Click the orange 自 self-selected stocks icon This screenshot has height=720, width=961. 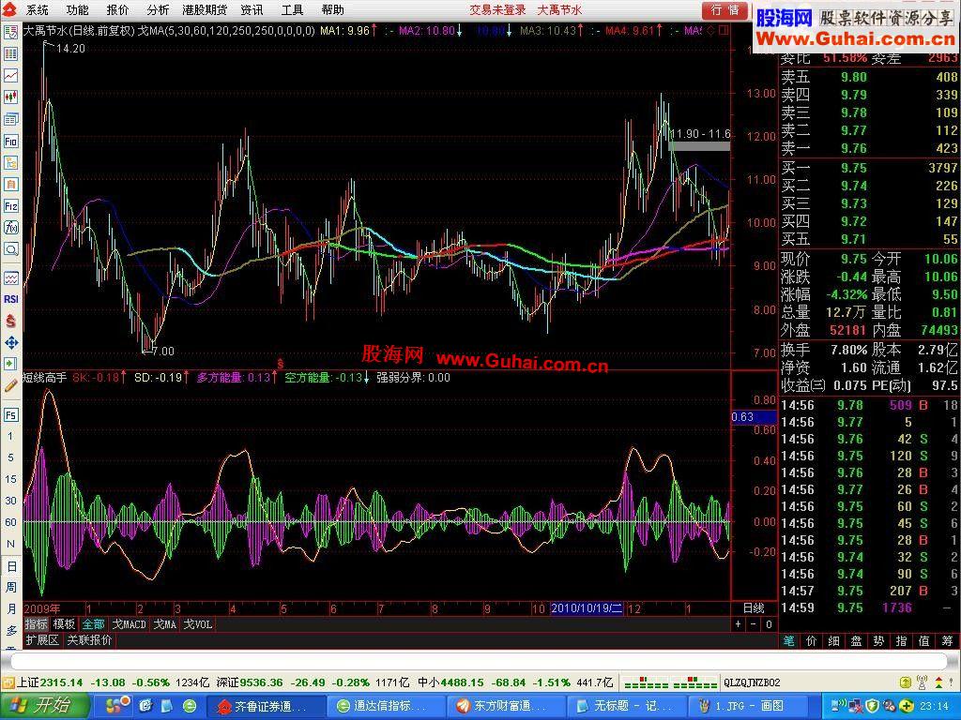click(x=10, y=185)
